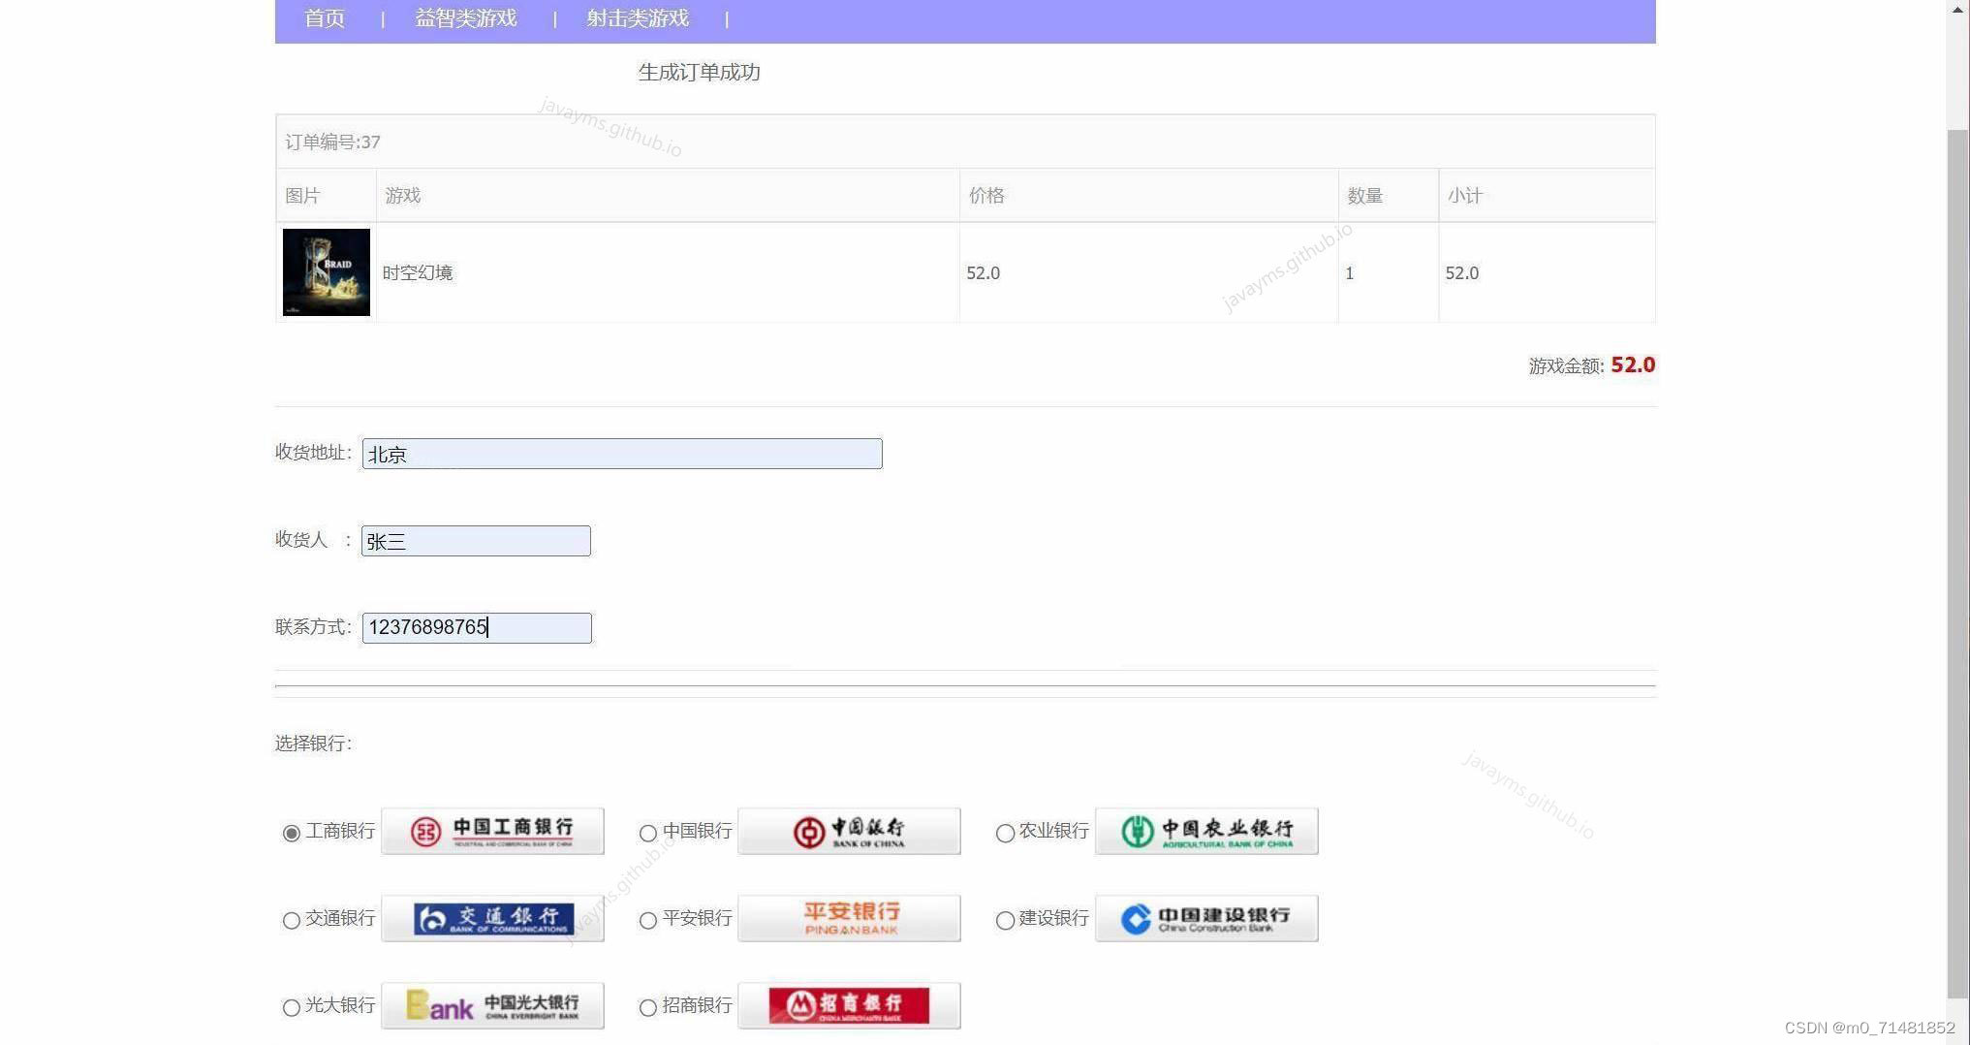The height and width of the screenshot is (1045, 1970).
Task: Click the Braid game cover thumbnail
Action: (326, 272)
